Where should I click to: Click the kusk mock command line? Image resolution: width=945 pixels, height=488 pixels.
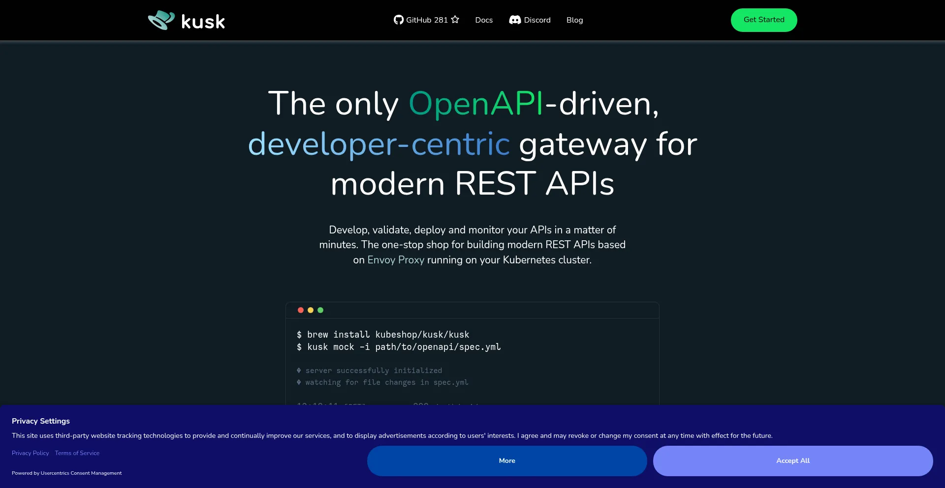point(399,347)
